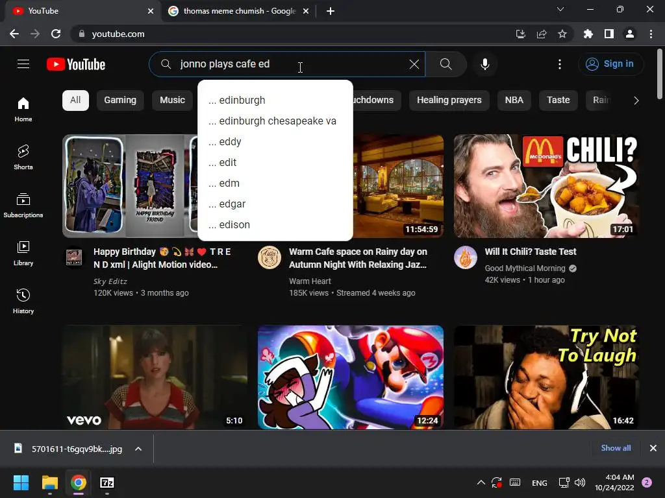
Task: Choose suggestion 'edinburgh chesapeake va'
Action: (275, 121)
